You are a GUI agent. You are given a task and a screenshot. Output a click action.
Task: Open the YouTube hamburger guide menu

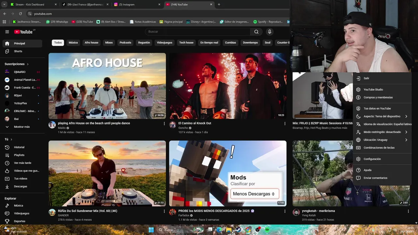(x=7, y=32)
